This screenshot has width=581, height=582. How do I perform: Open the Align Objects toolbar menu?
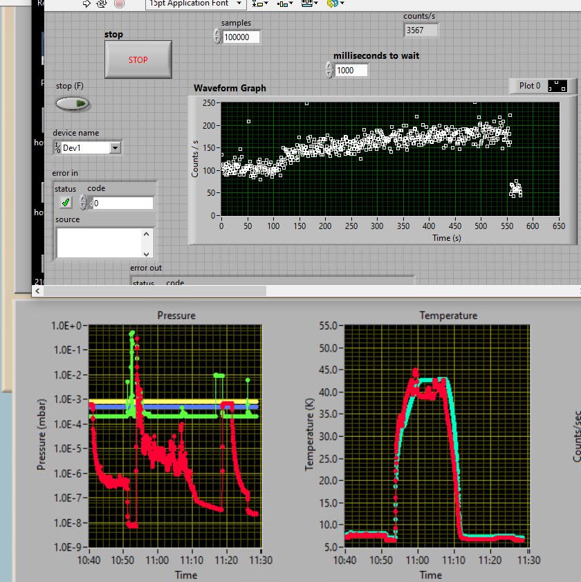(258, 3)
